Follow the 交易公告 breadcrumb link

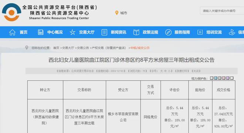click(x=83, y=48)
